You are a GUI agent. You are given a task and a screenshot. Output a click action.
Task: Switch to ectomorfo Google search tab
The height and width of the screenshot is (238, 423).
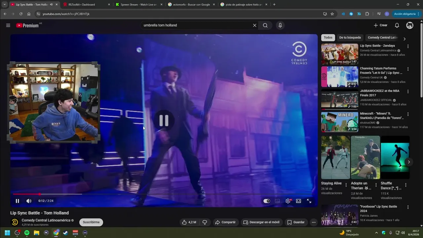point(191,5)
